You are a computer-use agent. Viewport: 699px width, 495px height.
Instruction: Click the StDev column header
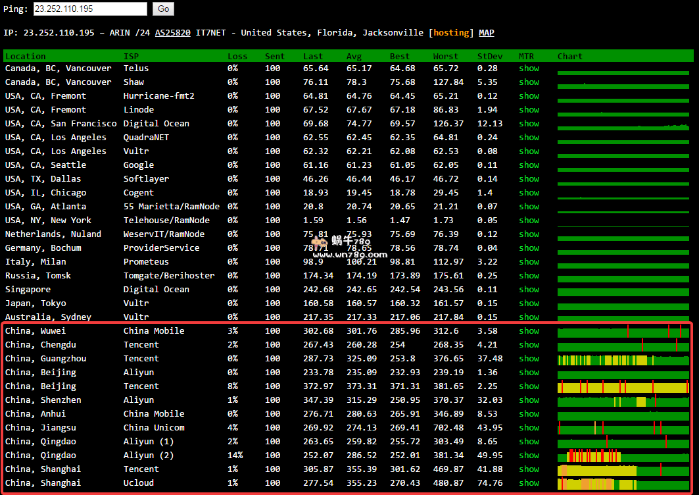tap(489, 57)
